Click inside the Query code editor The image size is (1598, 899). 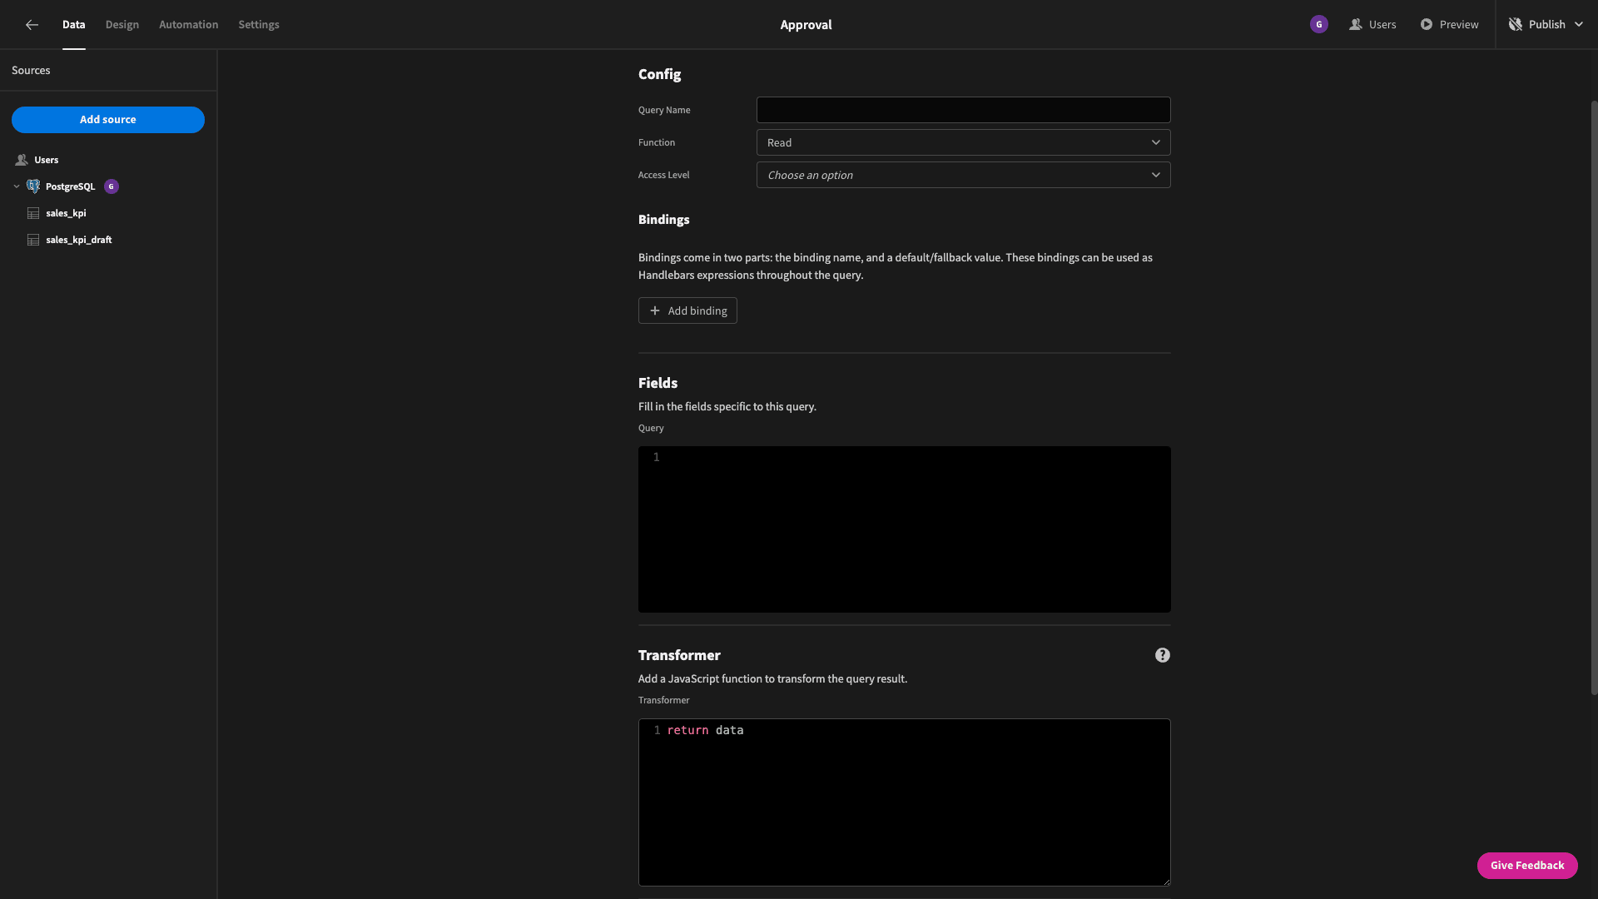904,529
